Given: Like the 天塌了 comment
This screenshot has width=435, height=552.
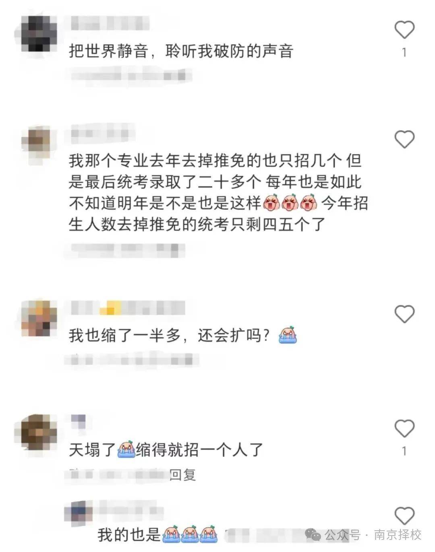Looking at the screenshot, I should [404, 428].
